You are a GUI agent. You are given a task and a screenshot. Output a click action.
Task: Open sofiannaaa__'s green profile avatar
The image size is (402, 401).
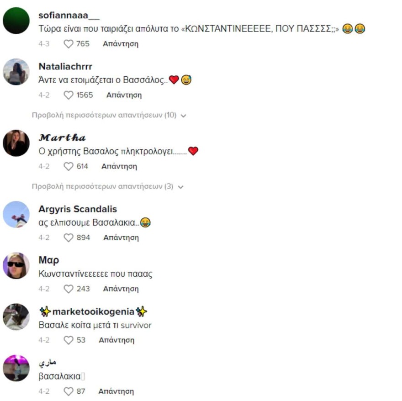tap(16, 21)
